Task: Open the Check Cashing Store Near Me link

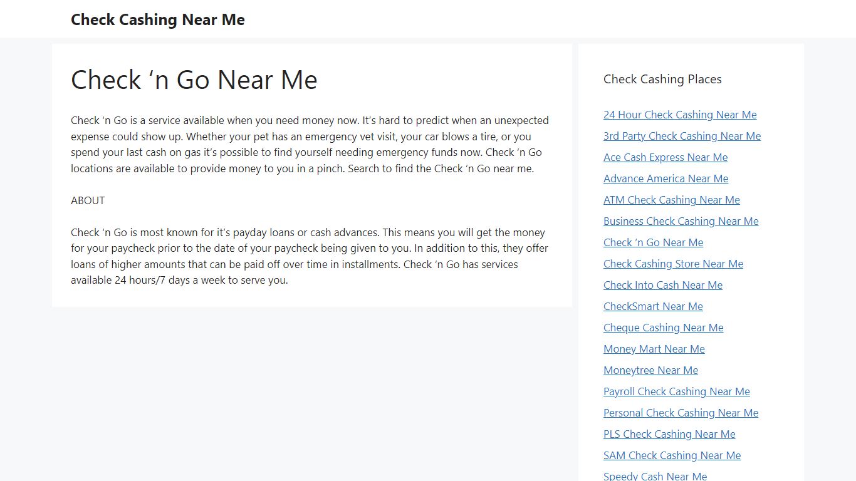Action: tap(673, 264)
